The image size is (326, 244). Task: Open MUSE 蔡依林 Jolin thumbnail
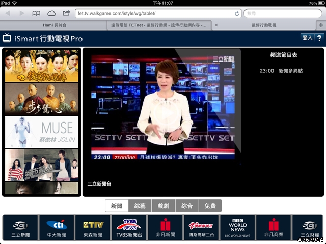click(42, 132)
